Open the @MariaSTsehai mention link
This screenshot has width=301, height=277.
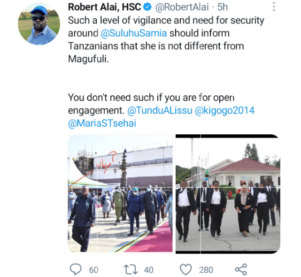tap(102, 123)
